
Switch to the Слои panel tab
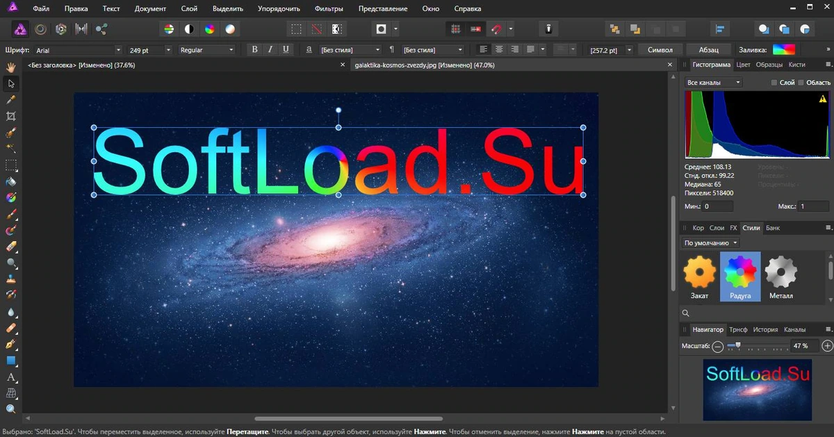click(717, 228)
